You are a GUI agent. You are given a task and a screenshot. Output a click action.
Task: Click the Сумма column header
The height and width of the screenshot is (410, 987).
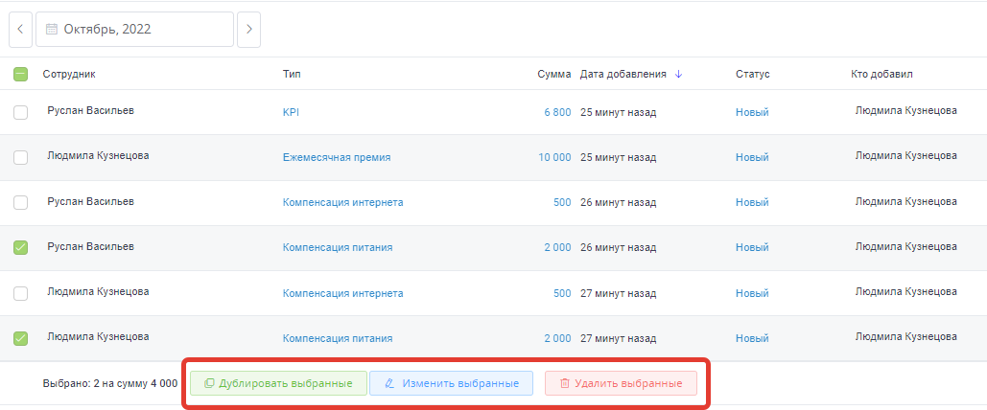[554, 74]
